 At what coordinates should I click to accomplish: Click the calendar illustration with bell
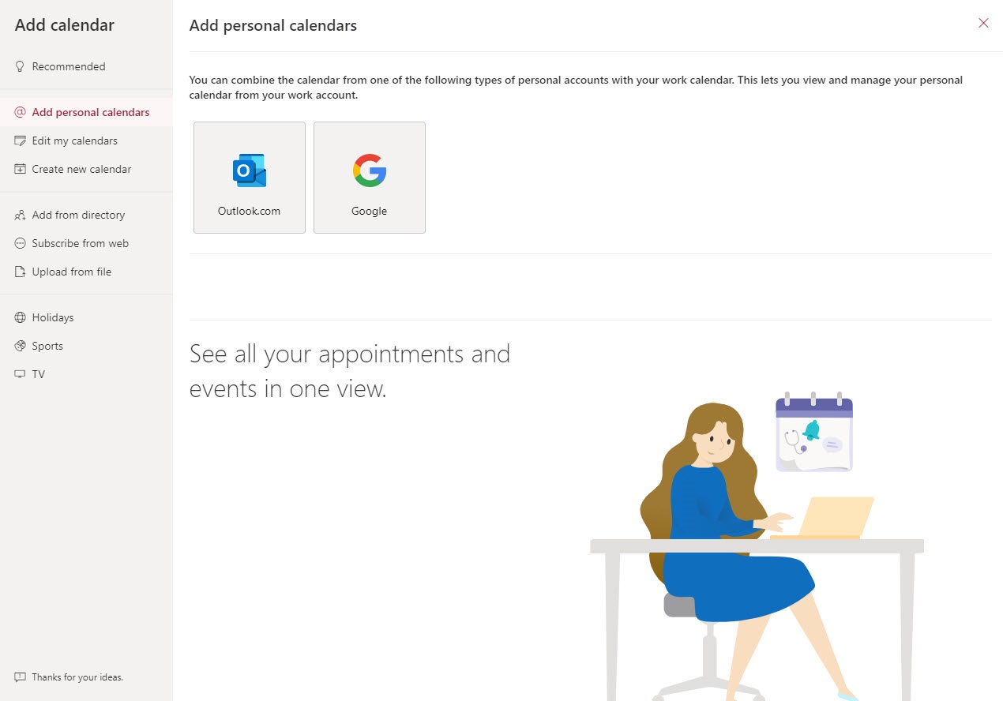814,433
